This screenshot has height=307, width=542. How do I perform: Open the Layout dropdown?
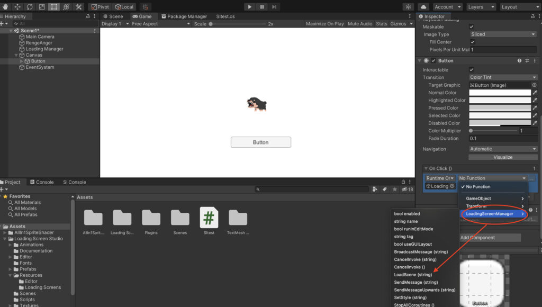520,7
